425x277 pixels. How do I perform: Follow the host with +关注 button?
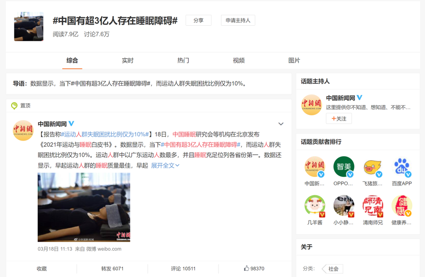(339, 118)
